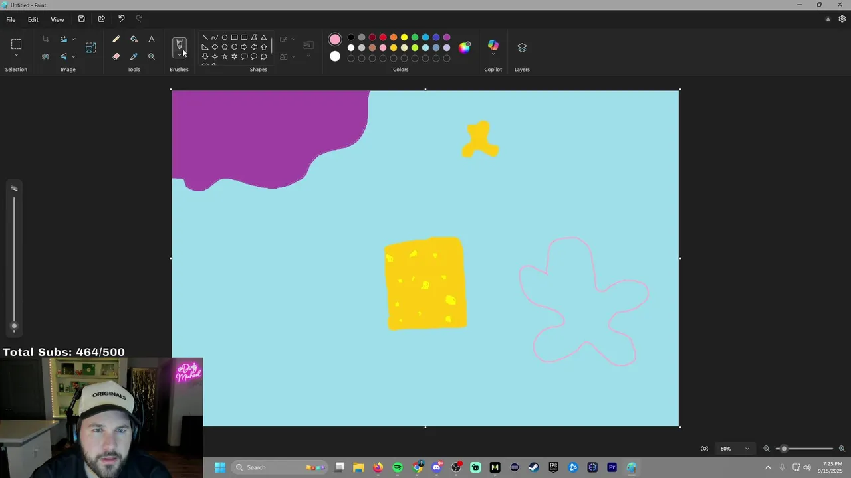Open Firefox from the taskbar
Image resolution: width=851 pixels, height=478 pixels.
[378, 467]
